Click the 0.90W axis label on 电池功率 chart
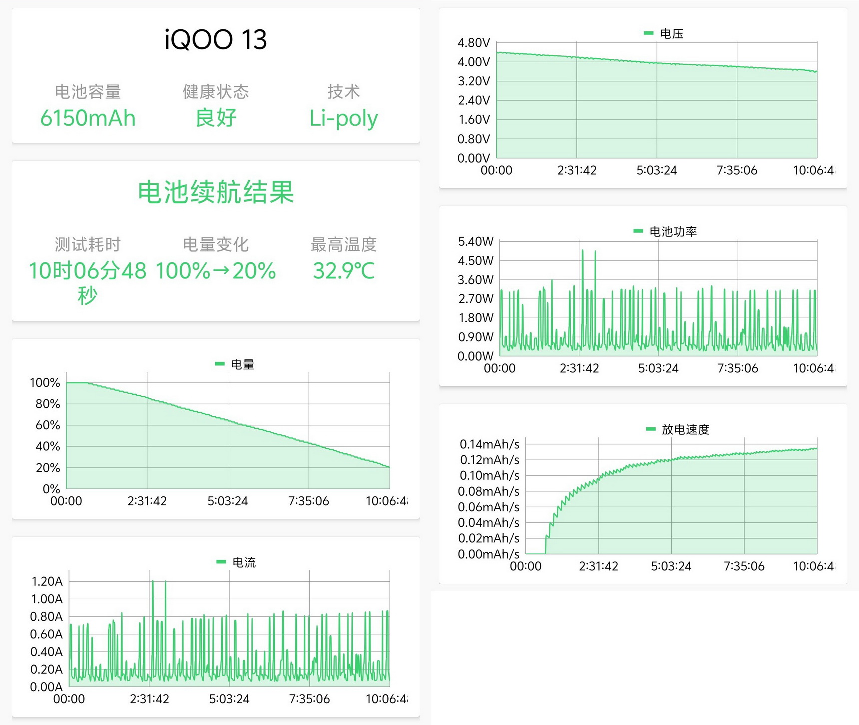859x725 pixels. click(476, 337)
